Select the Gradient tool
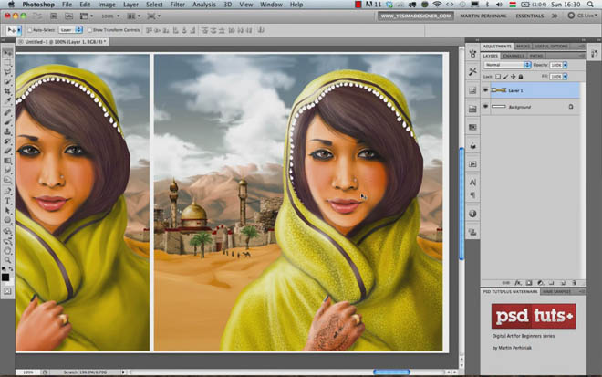The height and width of the screenshot is (377, 602). pos(7,161)
